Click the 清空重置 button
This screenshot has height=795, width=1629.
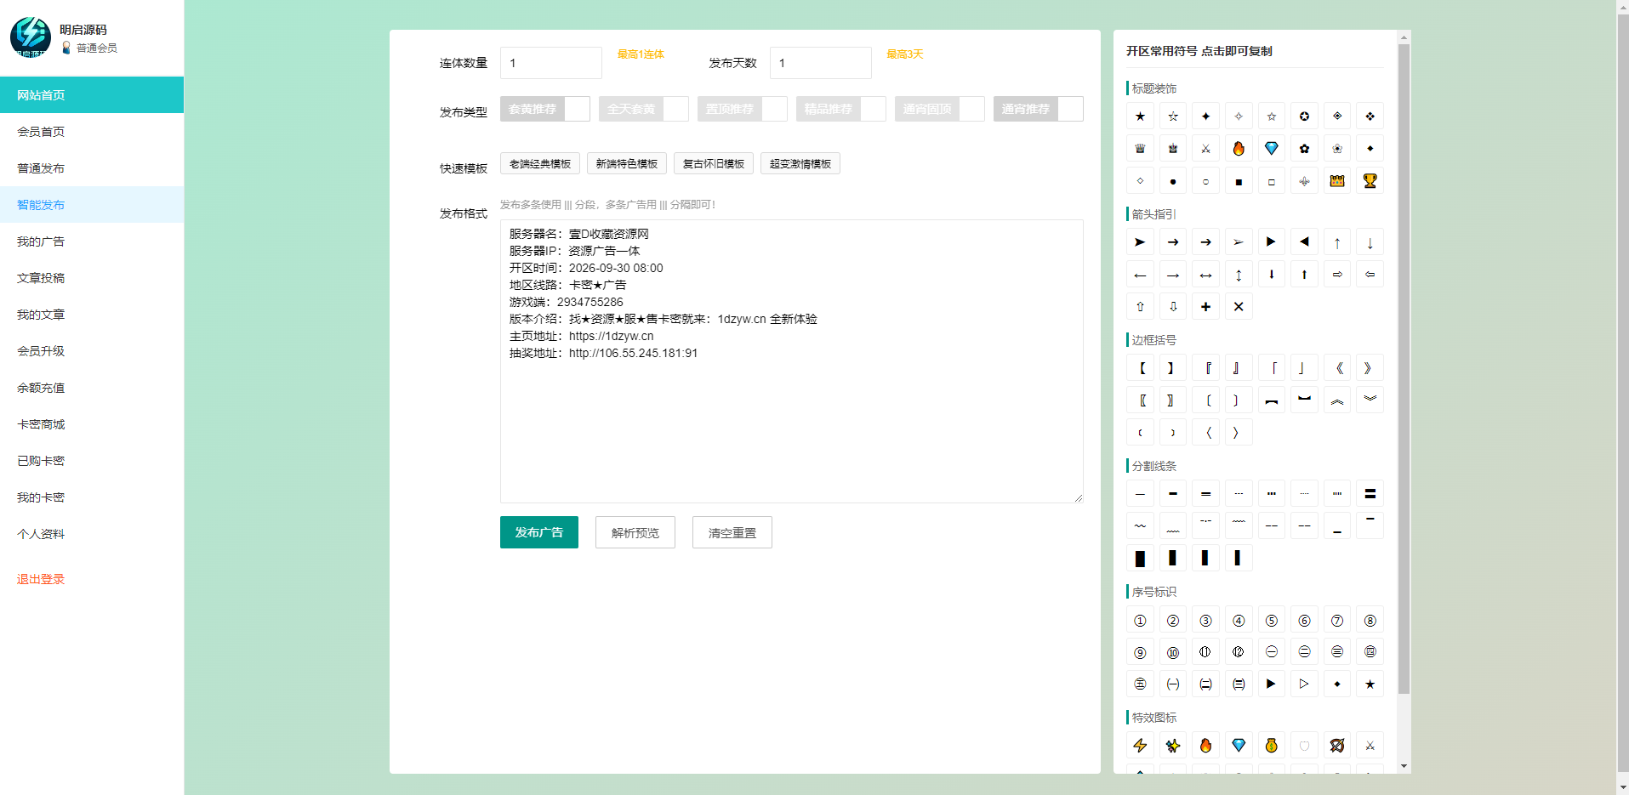click(x=732, y=532)
